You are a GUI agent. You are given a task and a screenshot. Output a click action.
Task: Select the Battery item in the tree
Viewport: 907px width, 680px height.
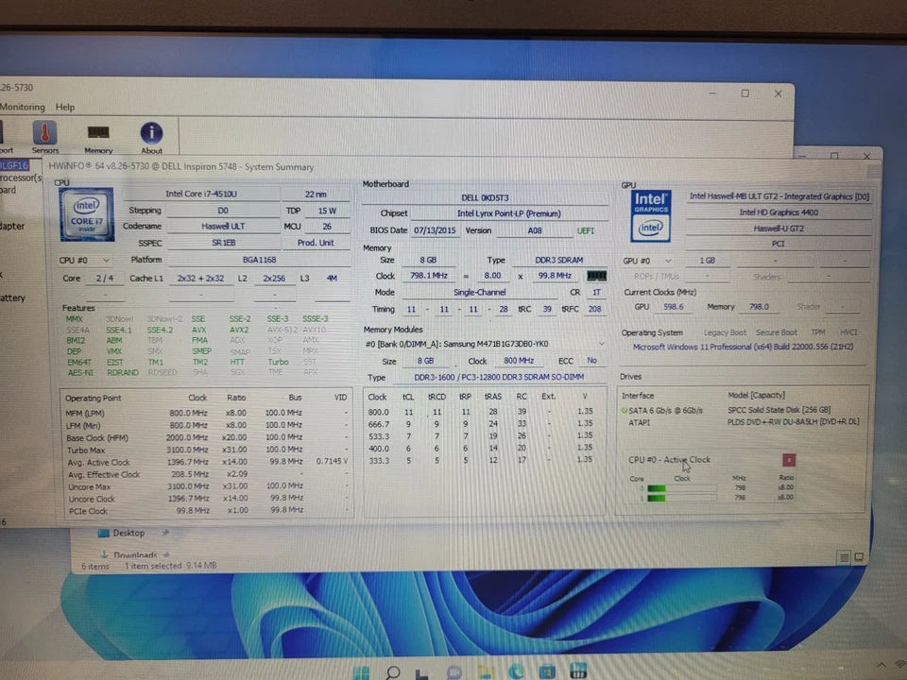pos(12,297)
